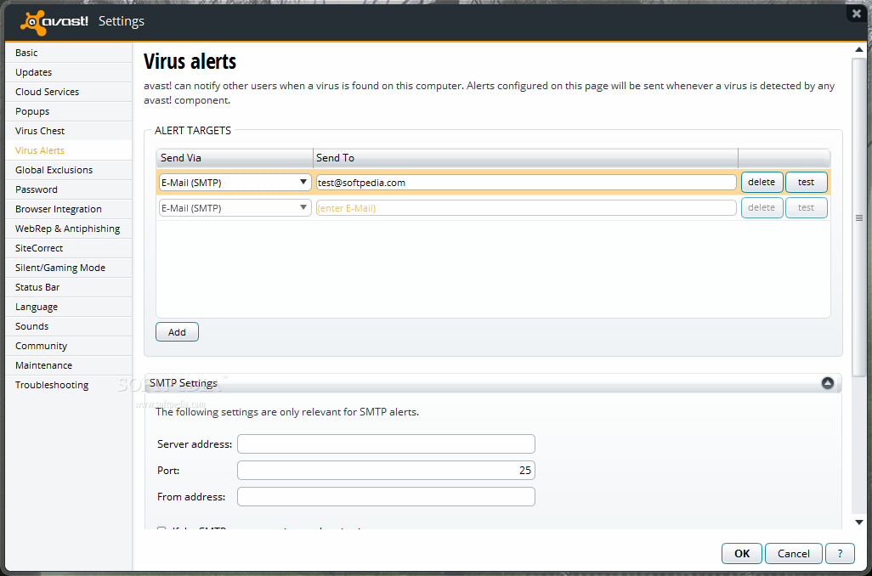
Task: Click the vertical scrollbar thumb
Action: (x=859, y=217)
